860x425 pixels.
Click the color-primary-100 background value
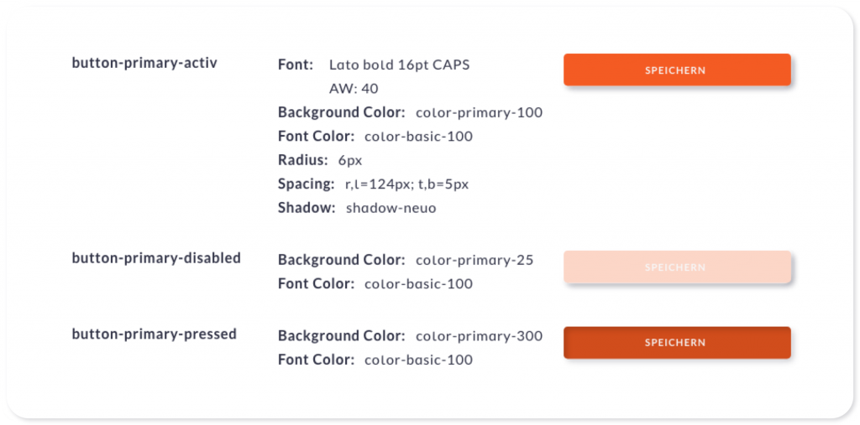(x=479, y=112)
